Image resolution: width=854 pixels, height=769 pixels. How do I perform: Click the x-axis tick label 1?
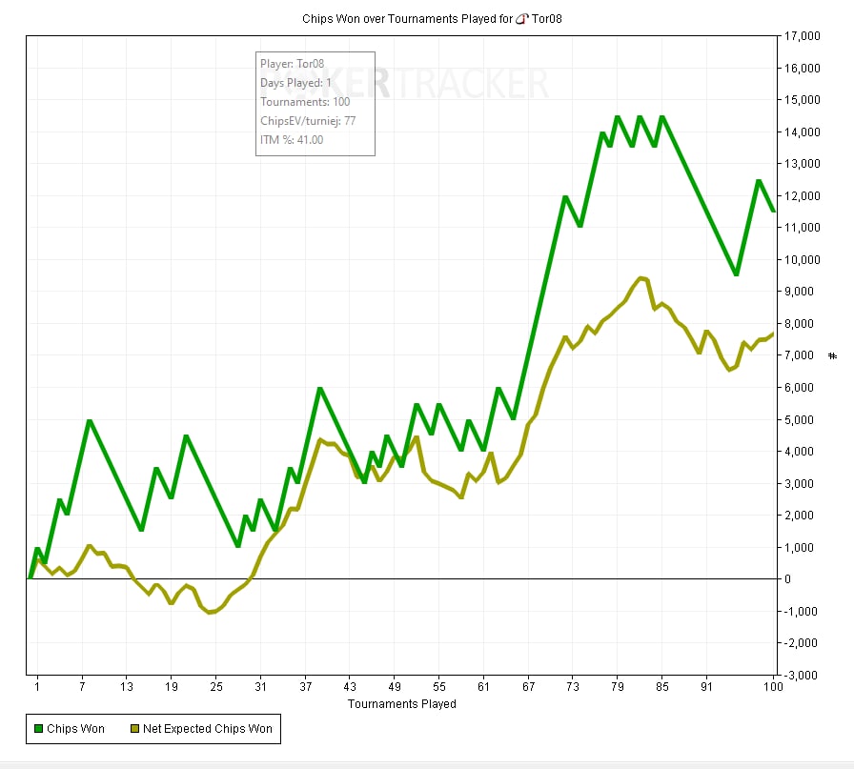click(x=37, y=686)
